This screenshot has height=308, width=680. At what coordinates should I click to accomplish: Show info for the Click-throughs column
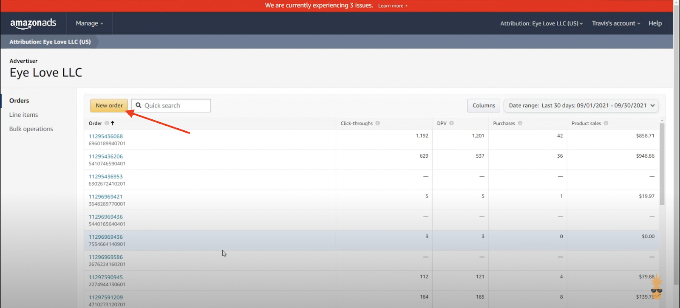point(377,123)
